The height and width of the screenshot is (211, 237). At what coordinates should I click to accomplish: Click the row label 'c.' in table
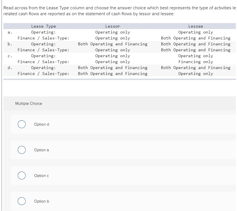pos(10,56)
